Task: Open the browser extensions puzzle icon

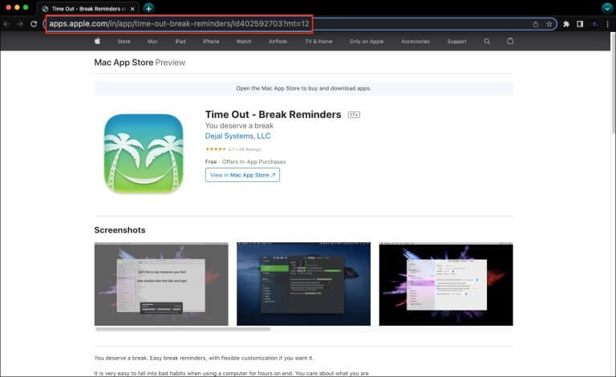Action: pyautogui.click(x=566, y=24)
